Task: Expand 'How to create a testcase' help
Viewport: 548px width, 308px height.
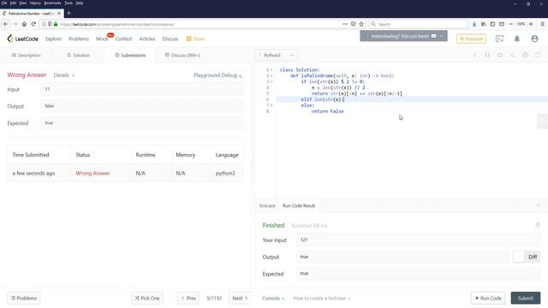Action: point(322,299)
